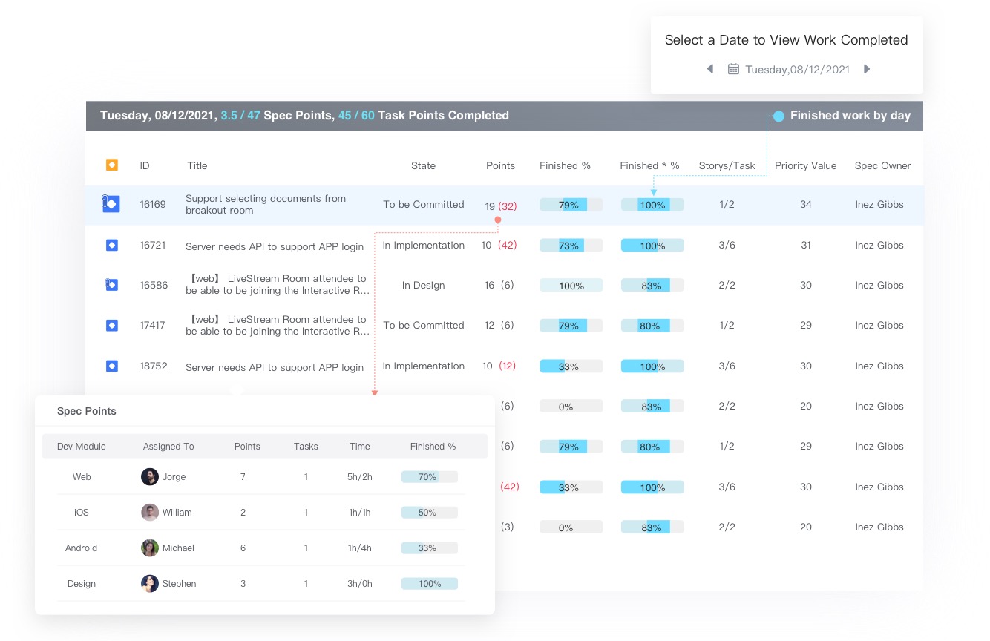Open the title of spec 16169
The height and width of the screenshot is (641, 990).
tap(266, 204)
